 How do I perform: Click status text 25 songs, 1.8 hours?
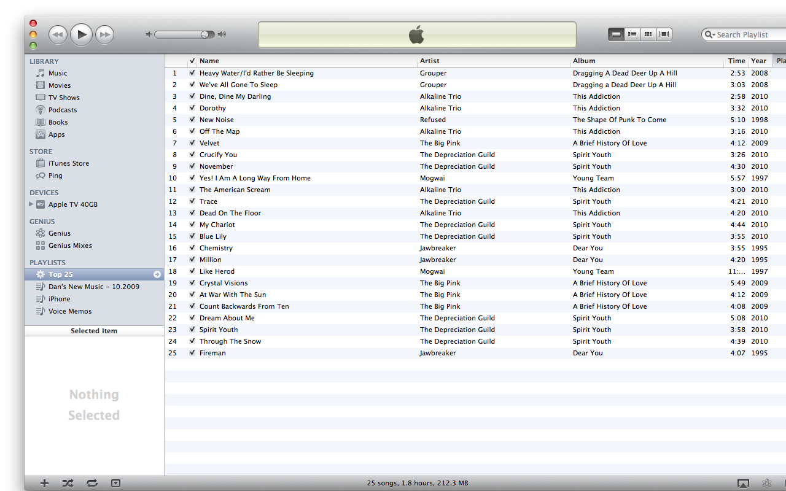pyautogui.click(x=418, y=483)
